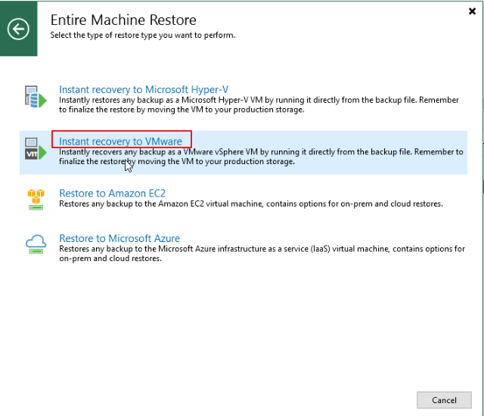The width and height of the screenshot is (484, 416).
Task: Cancel the Entire Machine Restore wizard
Action: [x=444, y=400]
